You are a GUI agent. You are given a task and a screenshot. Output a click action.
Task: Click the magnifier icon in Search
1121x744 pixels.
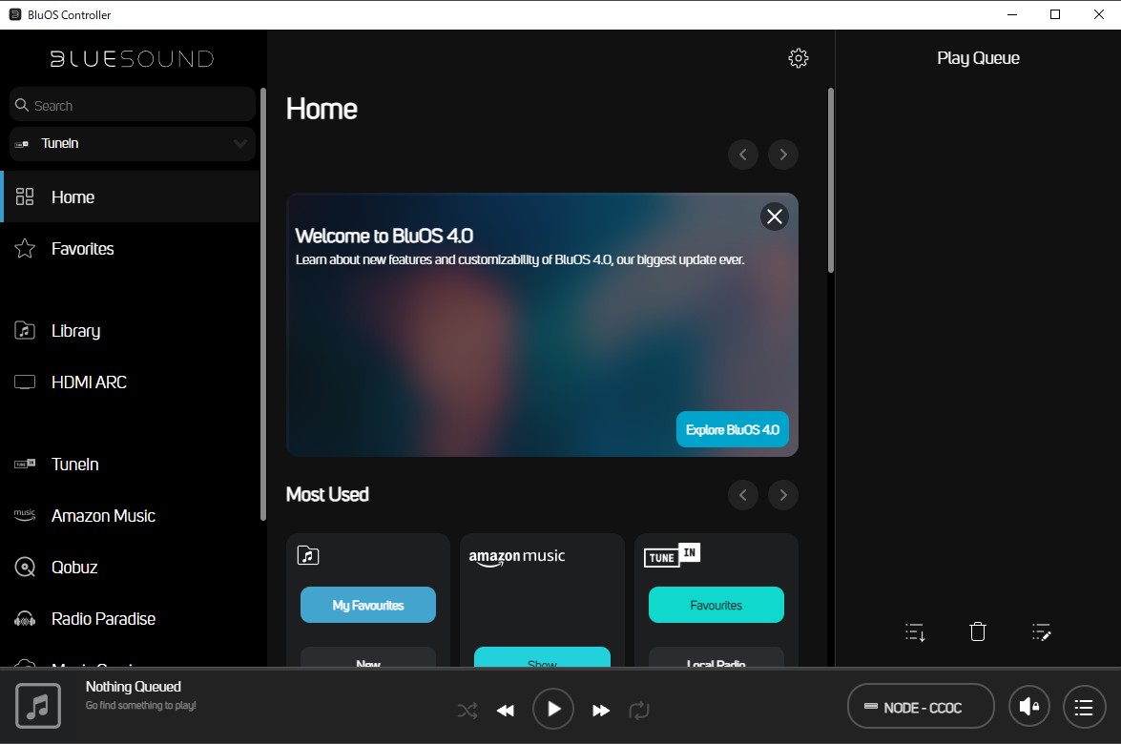[x=21, y=105]
